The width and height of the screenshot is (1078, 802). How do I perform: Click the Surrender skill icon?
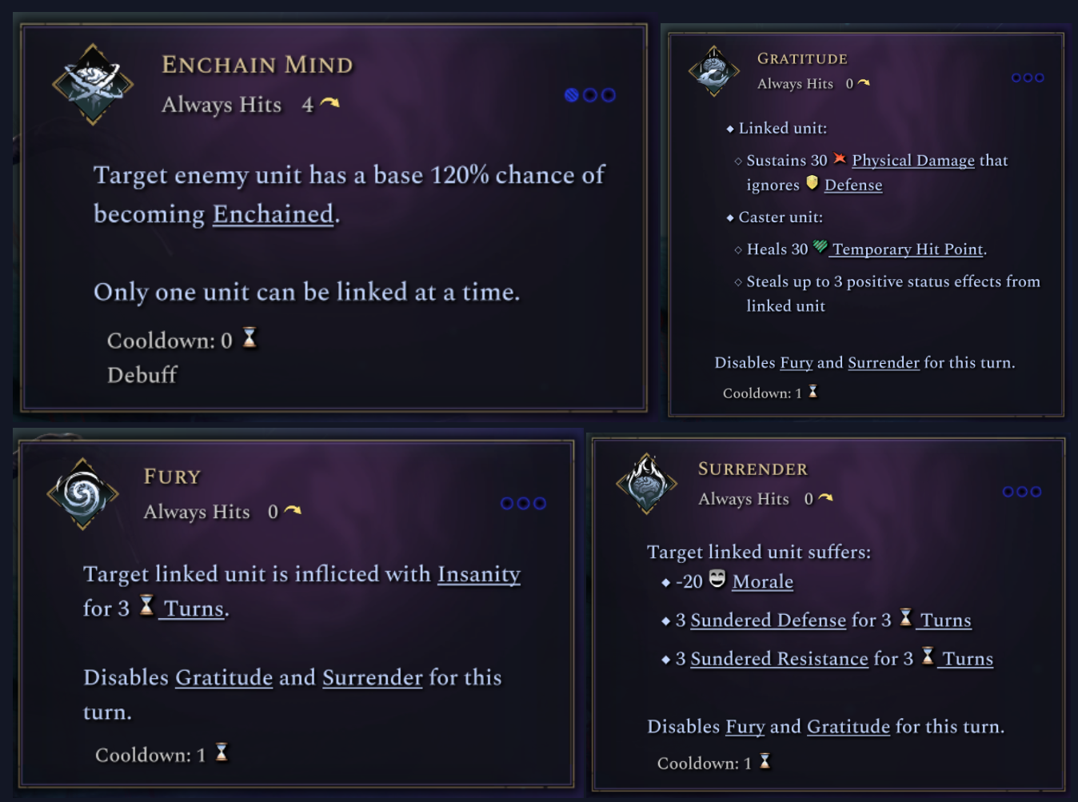646,483
